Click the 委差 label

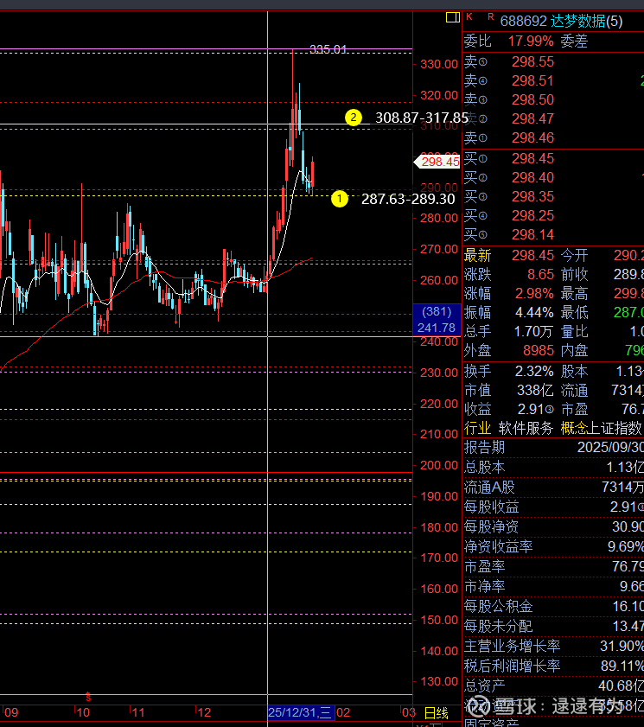click(x=574, y=41)
